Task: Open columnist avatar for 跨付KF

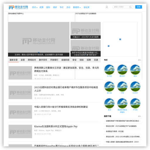Action: tap(122, 70)
